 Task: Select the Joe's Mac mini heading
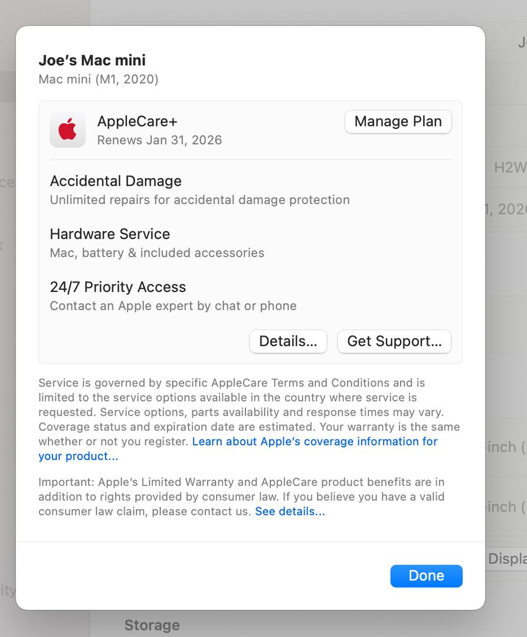coord(92,60)
